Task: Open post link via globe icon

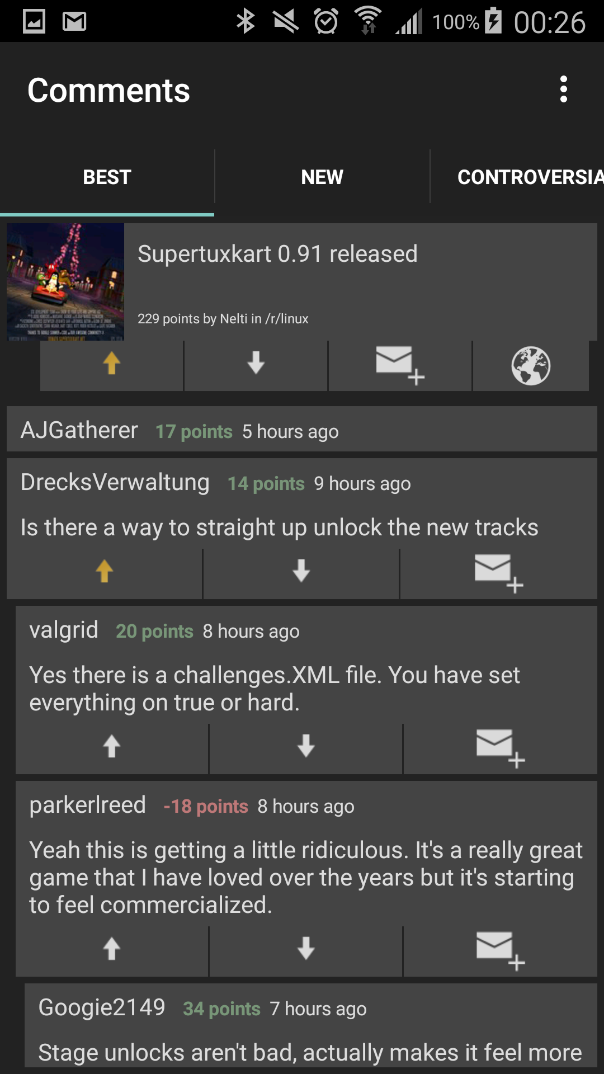Action: pos(531,365)
